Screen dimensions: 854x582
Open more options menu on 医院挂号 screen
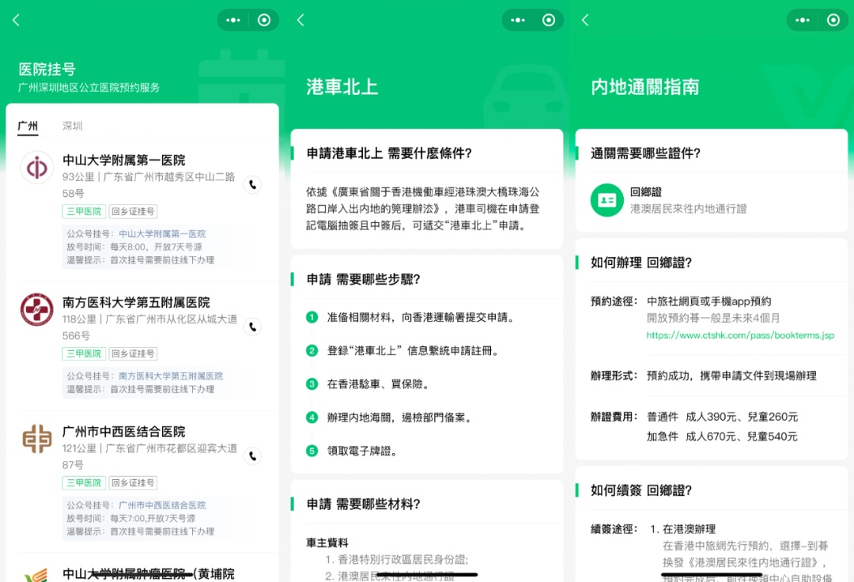pyautogui.click(x=233, y=20)
